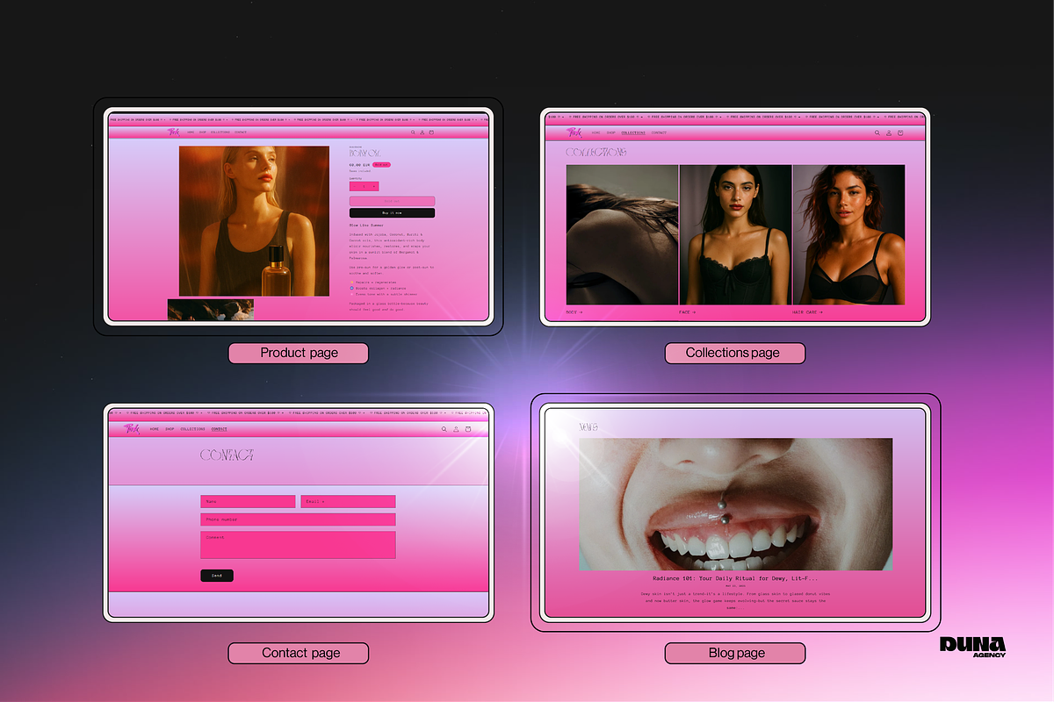The width and height of the screenshot is (1054, 702).
Task: Click HOME in the Contact page nav
Action: coord(155,429)
